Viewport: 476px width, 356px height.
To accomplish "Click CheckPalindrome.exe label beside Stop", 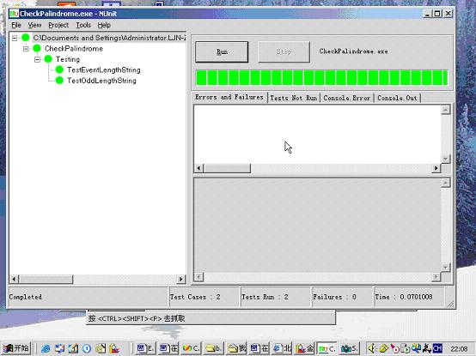I will point(353,51).
